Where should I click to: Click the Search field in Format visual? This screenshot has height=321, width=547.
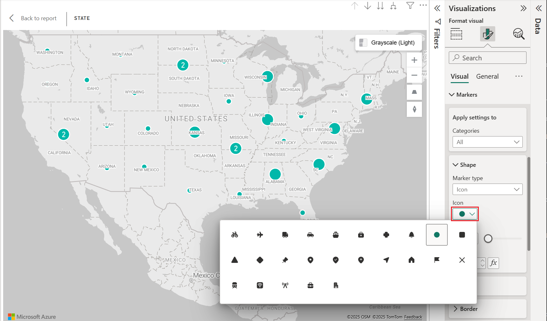[x=487, y=58]
